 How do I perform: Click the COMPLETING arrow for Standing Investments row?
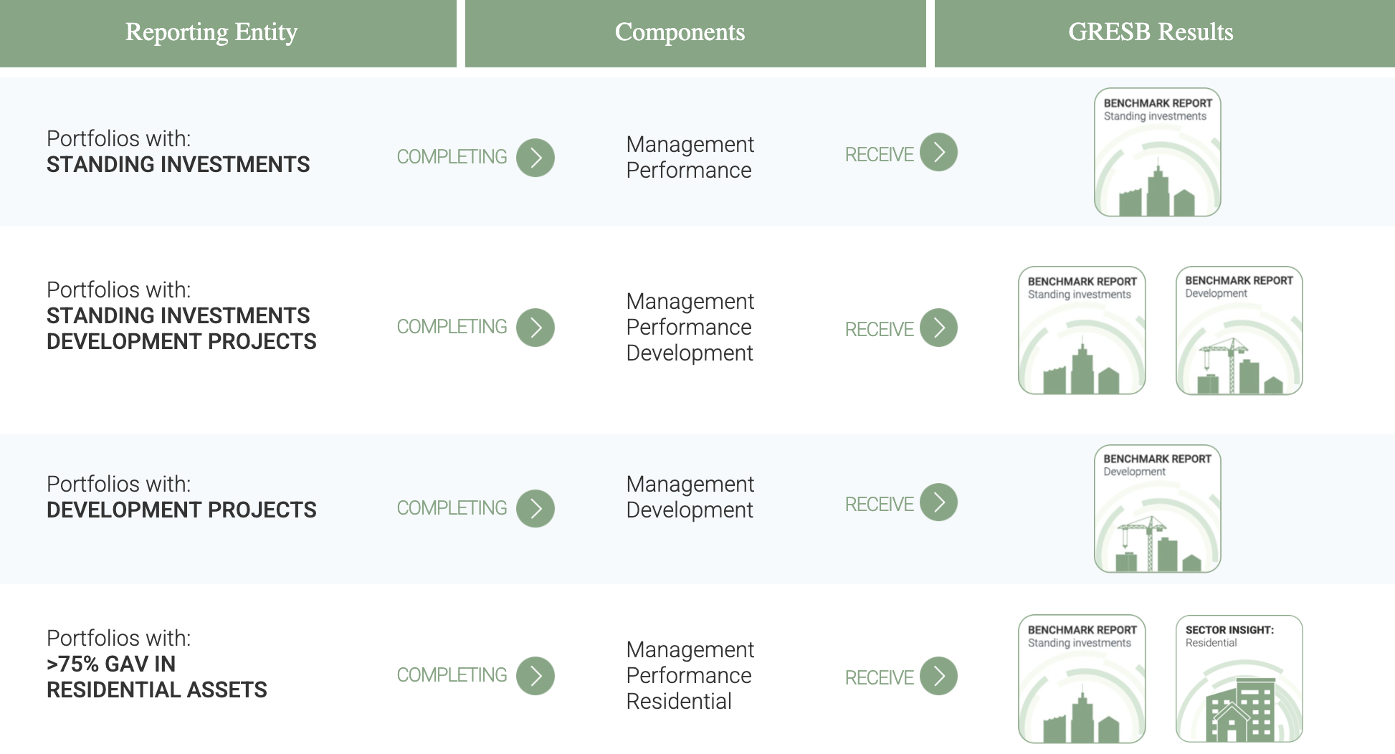coord(535,158)
